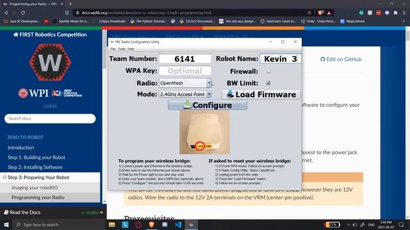Close the Programming your Radio tab

(x=61, y=4)
